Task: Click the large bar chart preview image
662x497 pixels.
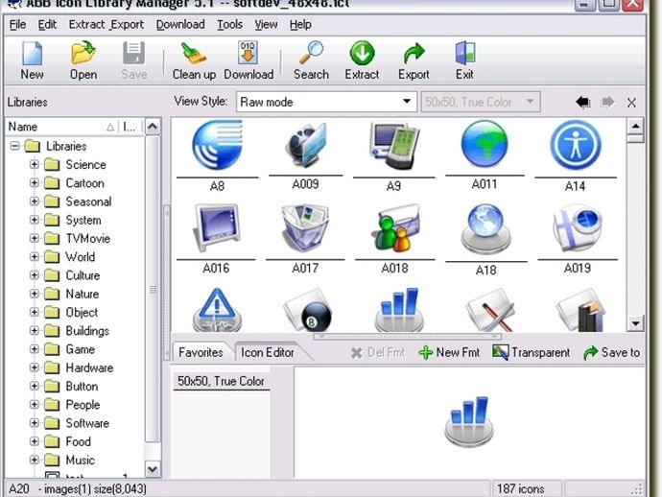Action: tap(468, 421)
